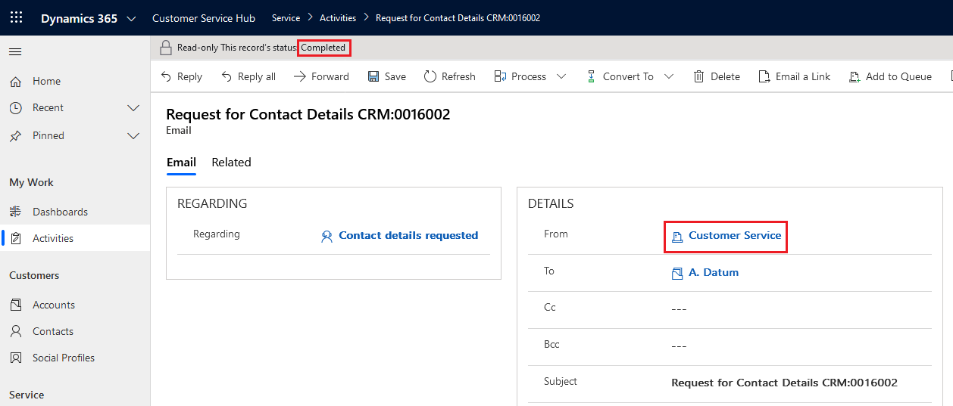
Task: Click the Social Profiles icon
Action: coord(15,358)
